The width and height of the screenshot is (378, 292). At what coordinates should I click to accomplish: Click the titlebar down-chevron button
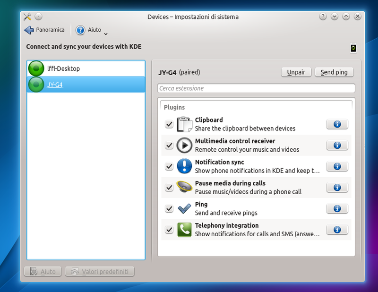[335, 16]
